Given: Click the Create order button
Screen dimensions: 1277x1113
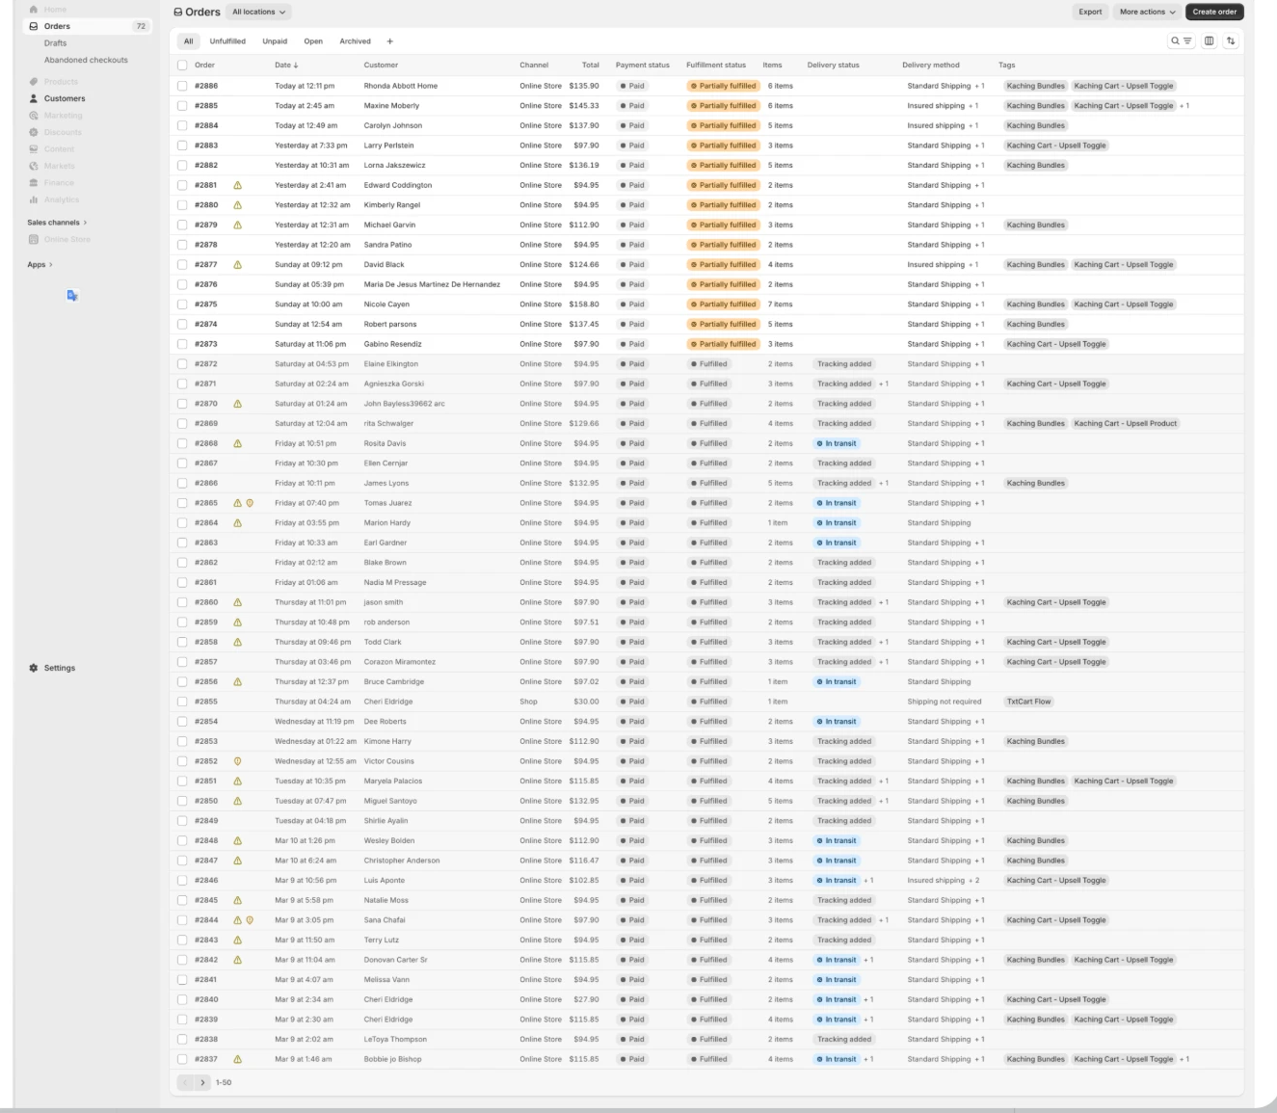Looking at the screenshot, I should (1214, 12).
